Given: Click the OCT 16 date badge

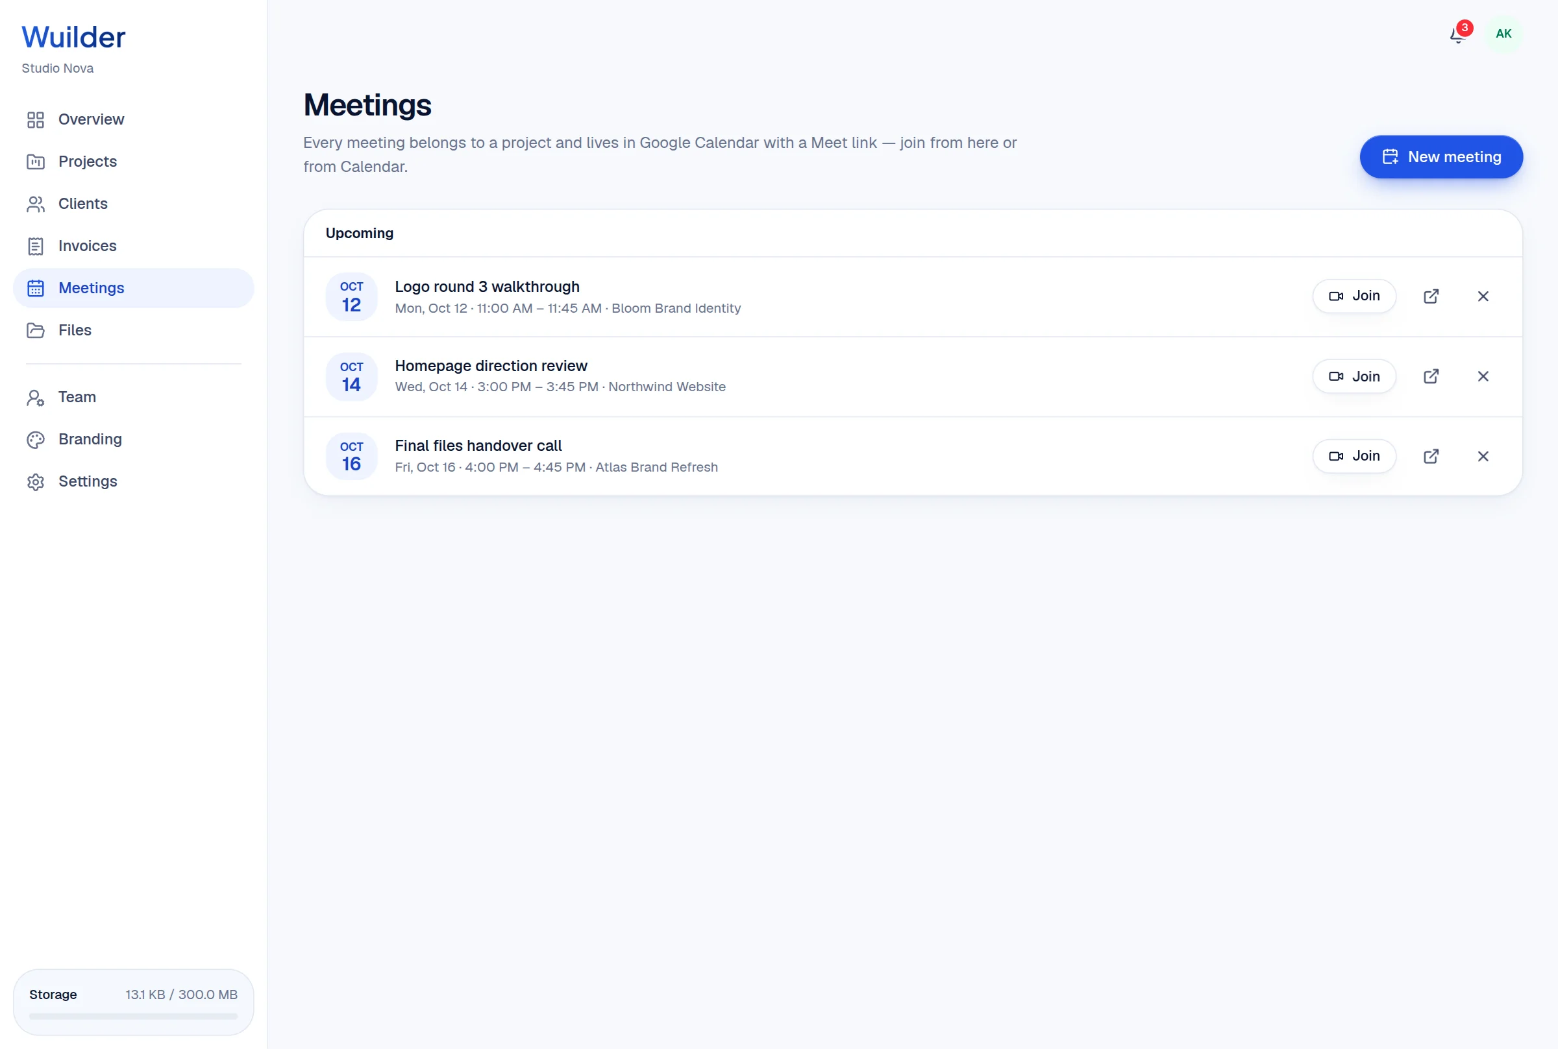Looking at the screenshot, I should (351, 455).
